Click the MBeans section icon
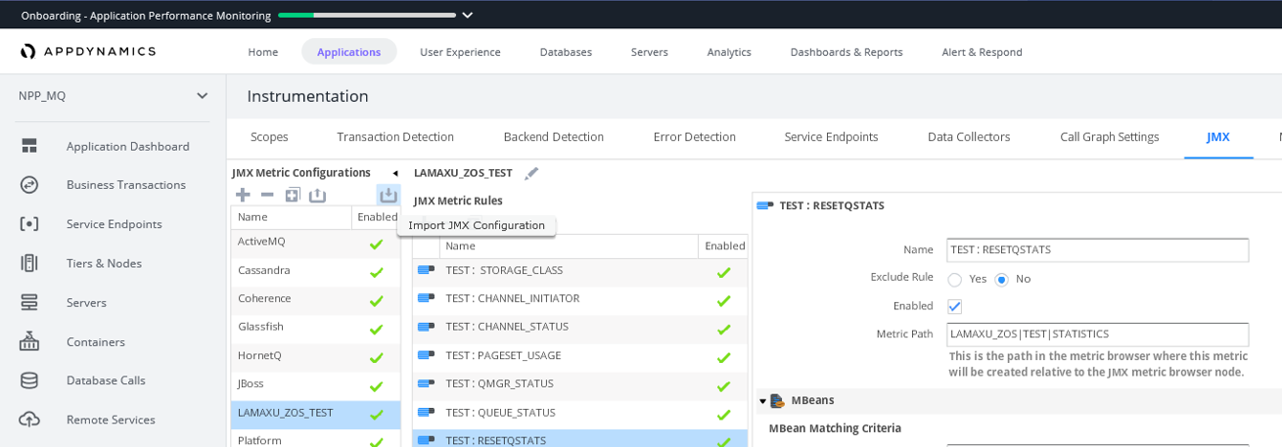Image resolution: width=1282 pixels, height=447 pixels. click(x=778, y=401)
